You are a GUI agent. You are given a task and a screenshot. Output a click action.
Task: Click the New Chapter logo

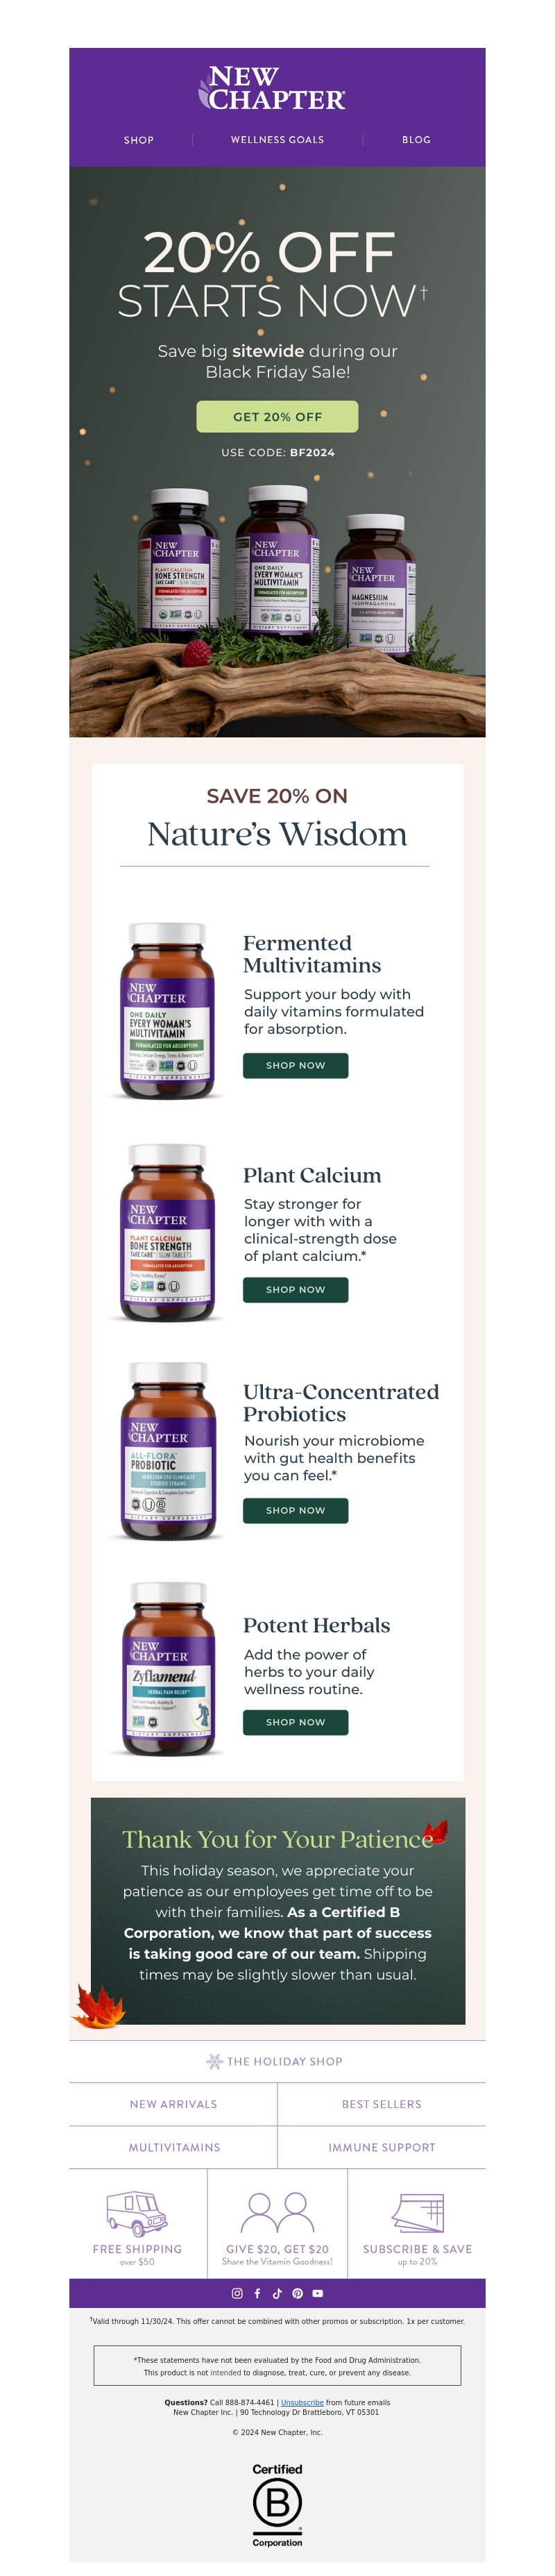277,88
